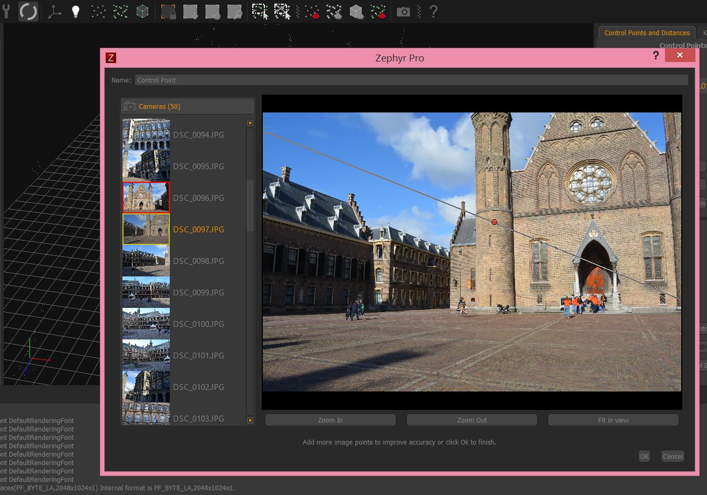707x495 pixels.
Task: Open the Control Points and Distances tab
Action: (x=647, y=33)
